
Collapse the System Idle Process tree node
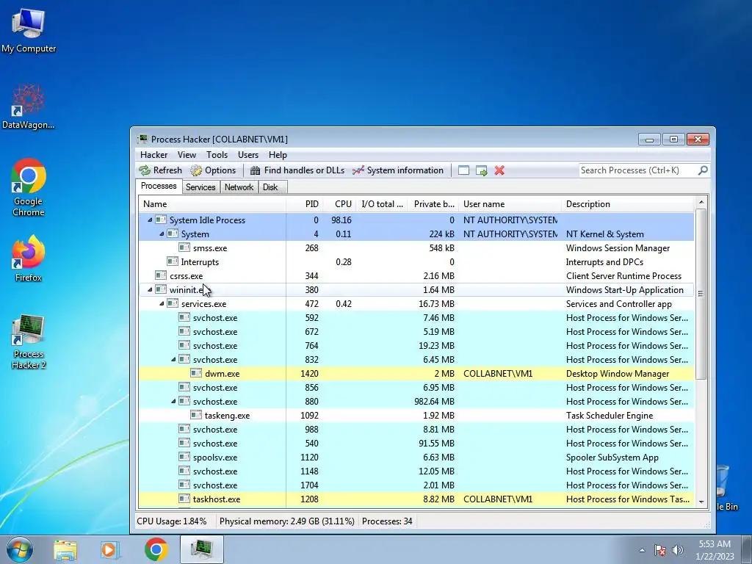150,220
